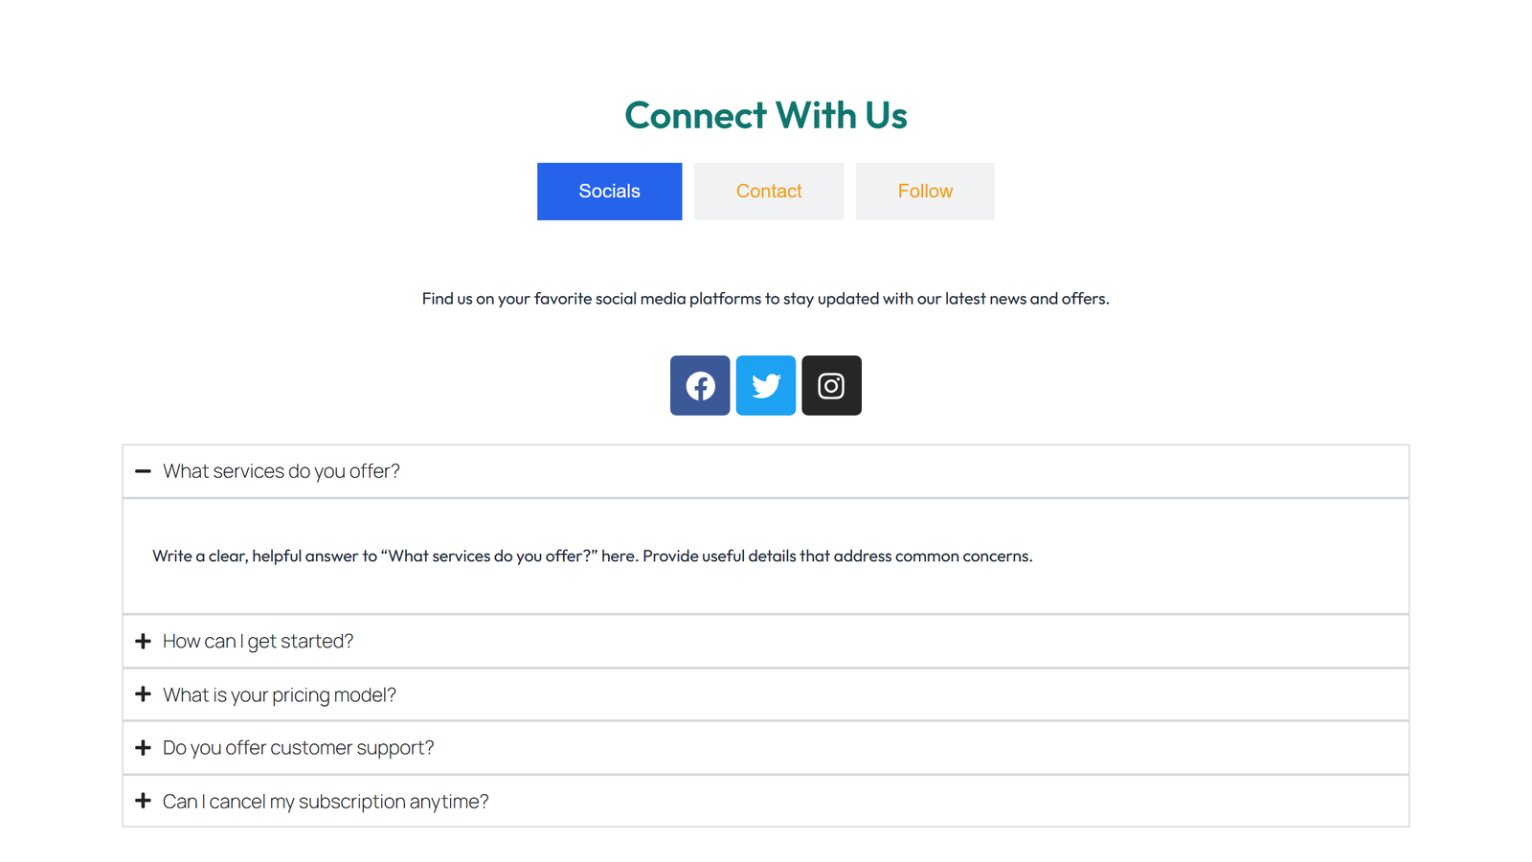Click the plus icon next to subscription question
This screenshot has height=862, width=1532.
pos(144,801)
